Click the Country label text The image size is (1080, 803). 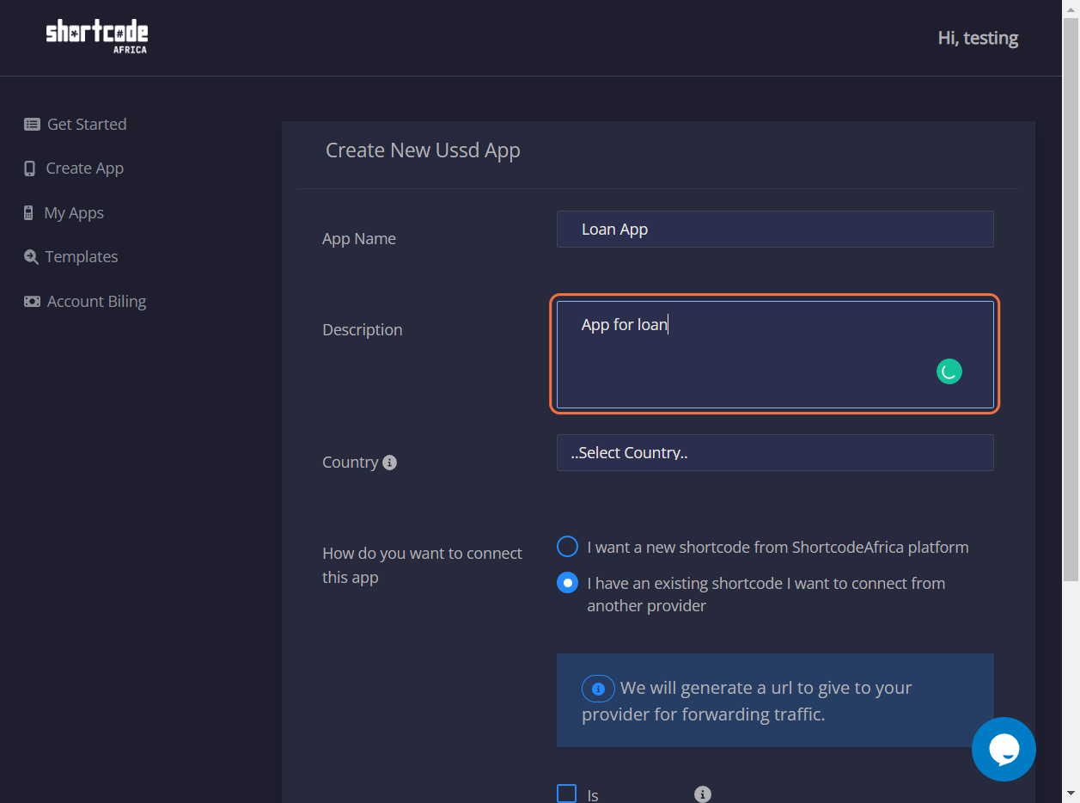point(351,463)
